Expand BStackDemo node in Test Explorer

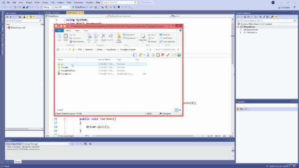pyautogui.click(x=7, y=28)
